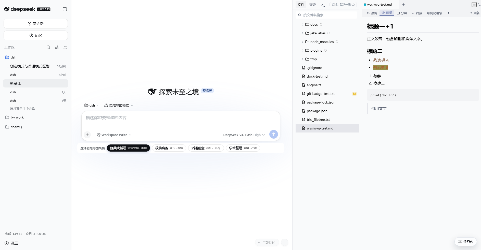
Task: Toggle status circle next to jake_atlas folder
Action: coord(329,33)
